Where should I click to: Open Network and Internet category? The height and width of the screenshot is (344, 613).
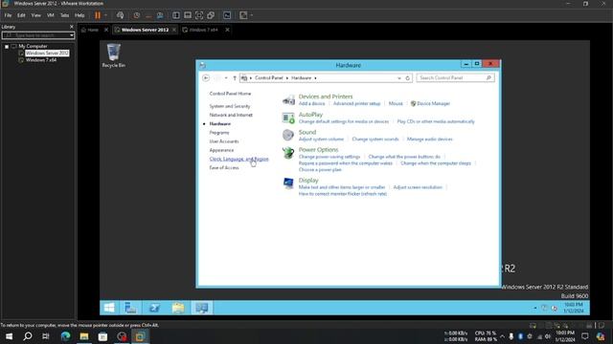pos(231,115)
